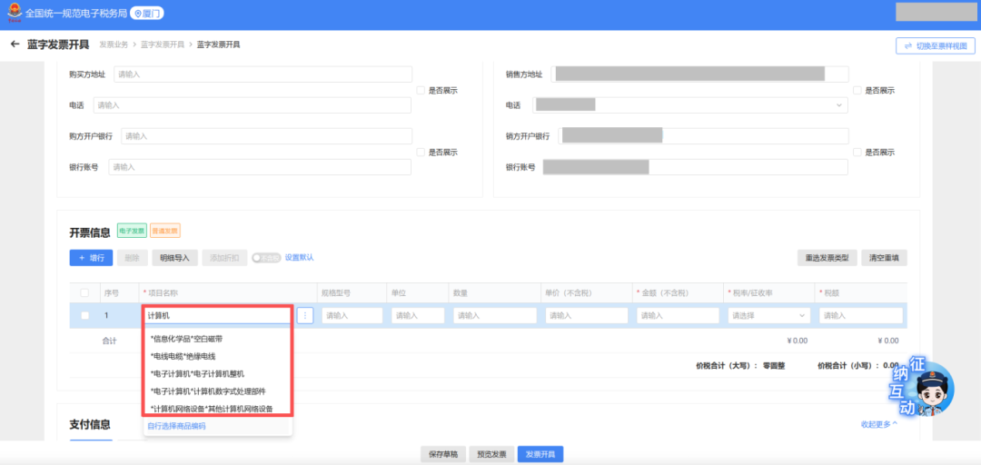Image resolution: width=981 pixels, height=465 pixels.
Task: Switch to invoice sample view (切换至票样视图)
Action: pos(936,45)
